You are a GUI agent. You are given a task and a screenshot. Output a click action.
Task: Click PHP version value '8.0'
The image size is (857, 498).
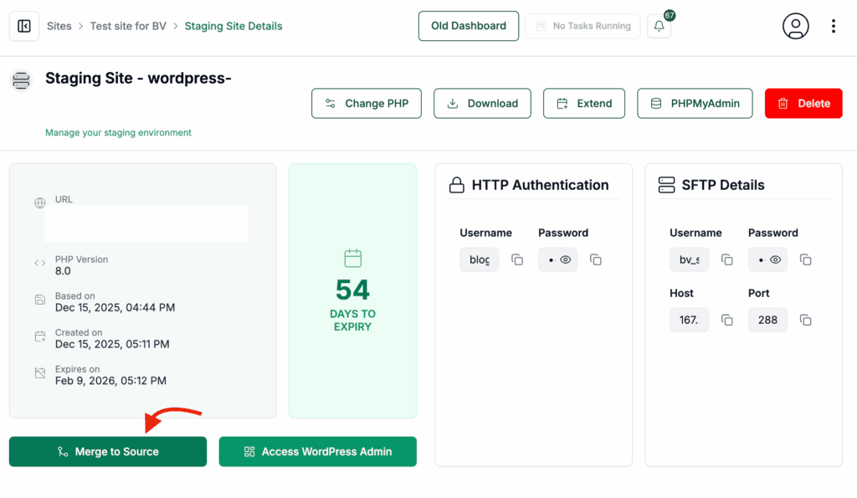pos(63,271)
